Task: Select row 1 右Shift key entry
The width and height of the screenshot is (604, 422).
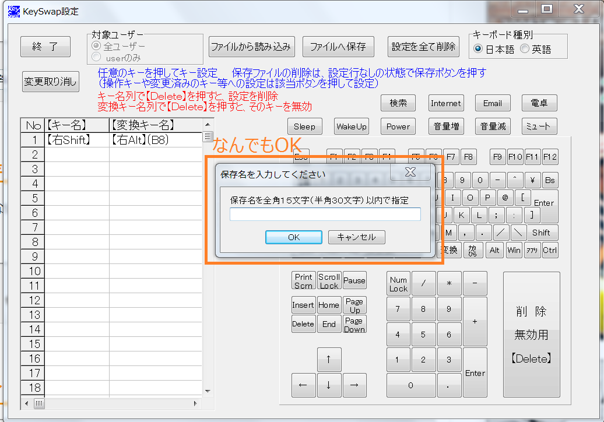Action: point(77,140)
